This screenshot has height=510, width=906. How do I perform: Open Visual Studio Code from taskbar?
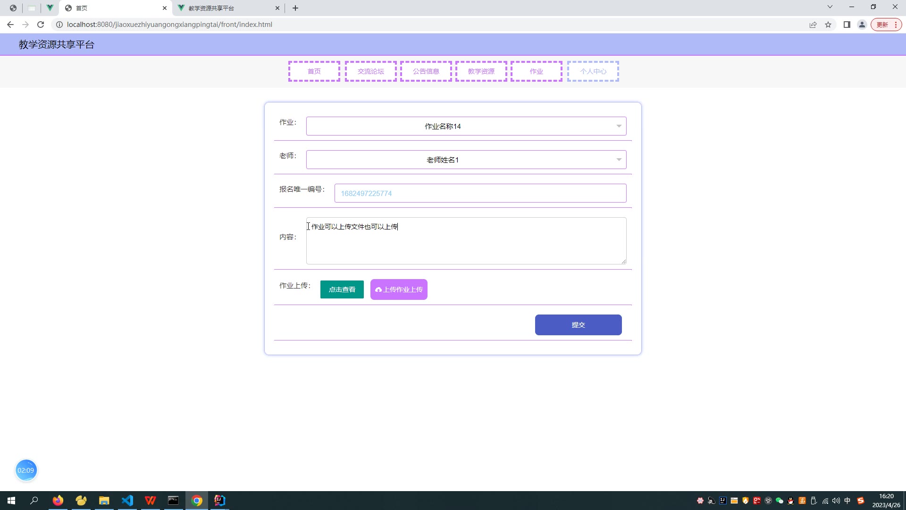[127, 501]
